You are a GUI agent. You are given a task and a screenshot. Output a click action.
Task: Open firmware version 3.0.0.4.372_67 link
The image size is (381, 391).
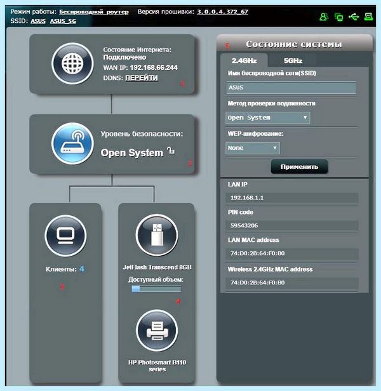point(222,11)
